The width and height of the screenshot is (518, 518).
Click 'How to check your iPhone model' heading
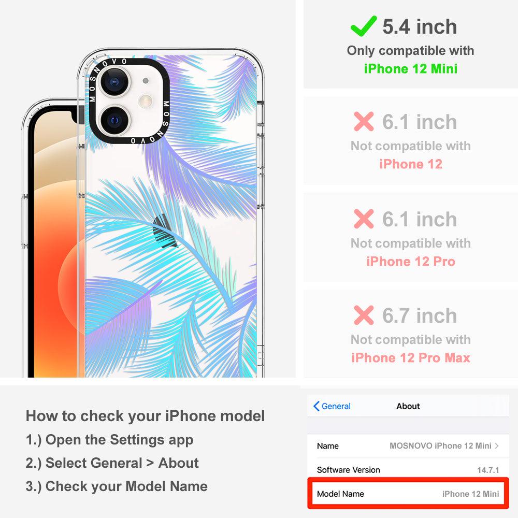pos(146,415)
